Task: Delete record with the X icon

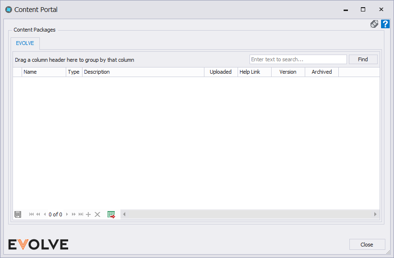Action: point(97,214)
